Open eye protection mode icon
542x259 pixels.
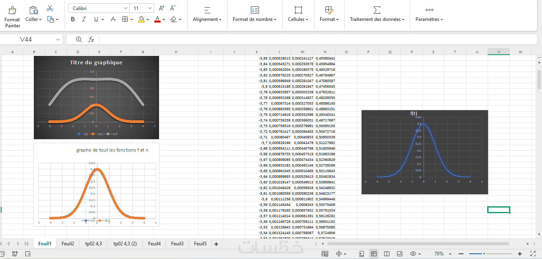click(413, 254)
